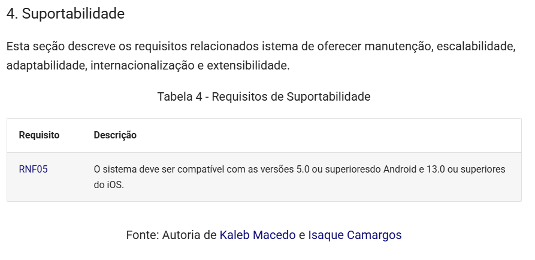The height and width of the screenshot is (260, 535).
Task: Open the RNF05 requirement link
Action: tap(33, 169)
